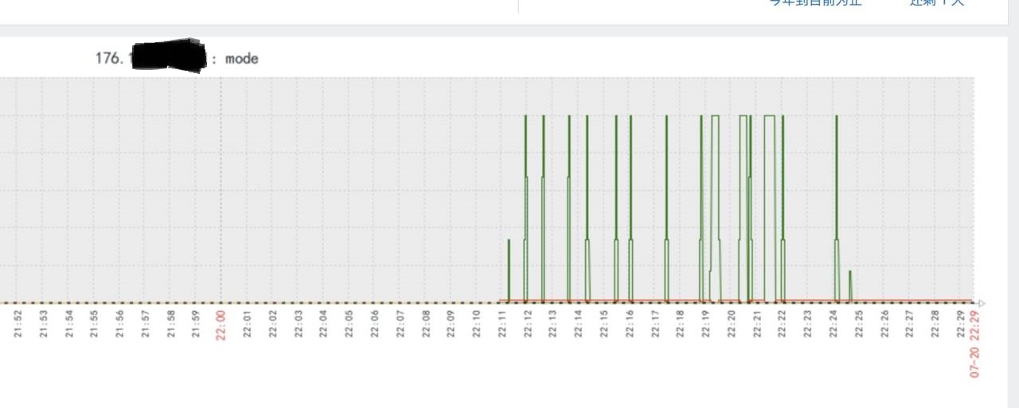This screenshot has height=408, width=1019.
Task: Click the 22:16 time axis label
Action: click(x=629, y=323)
